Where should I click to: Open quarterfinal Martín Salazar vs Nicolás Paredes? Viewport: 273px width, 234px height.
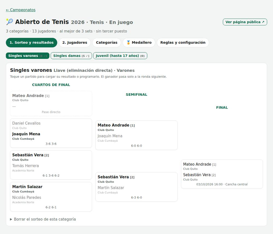pos(51,197)
